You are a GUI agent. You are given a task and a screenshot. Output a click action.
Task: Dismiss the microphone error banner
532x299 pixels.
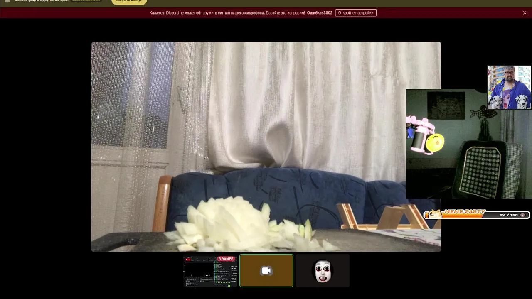[525, 13]
